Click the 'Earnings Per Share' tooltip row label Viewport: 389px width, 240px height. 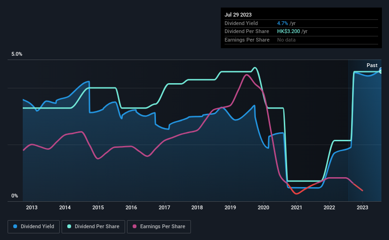click(247, 40)
